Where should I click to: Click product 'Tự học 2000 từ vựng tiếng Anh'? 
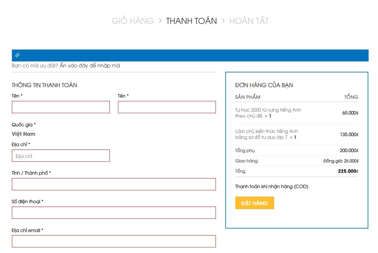pos(268,113)
